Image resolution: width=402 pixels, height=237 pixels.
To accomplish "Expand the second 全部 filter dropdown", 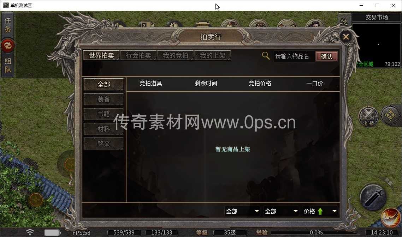I will (281, 211).
